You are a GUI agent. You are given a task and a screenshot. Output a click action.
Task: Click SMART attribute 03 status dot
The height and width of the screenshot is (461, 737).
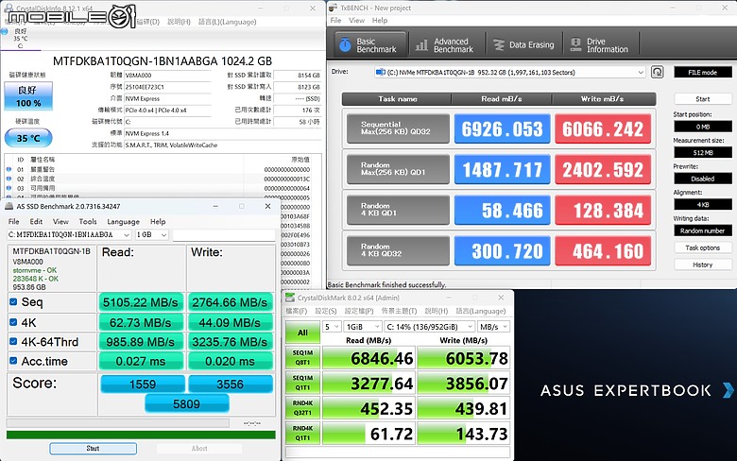(9, 188)
